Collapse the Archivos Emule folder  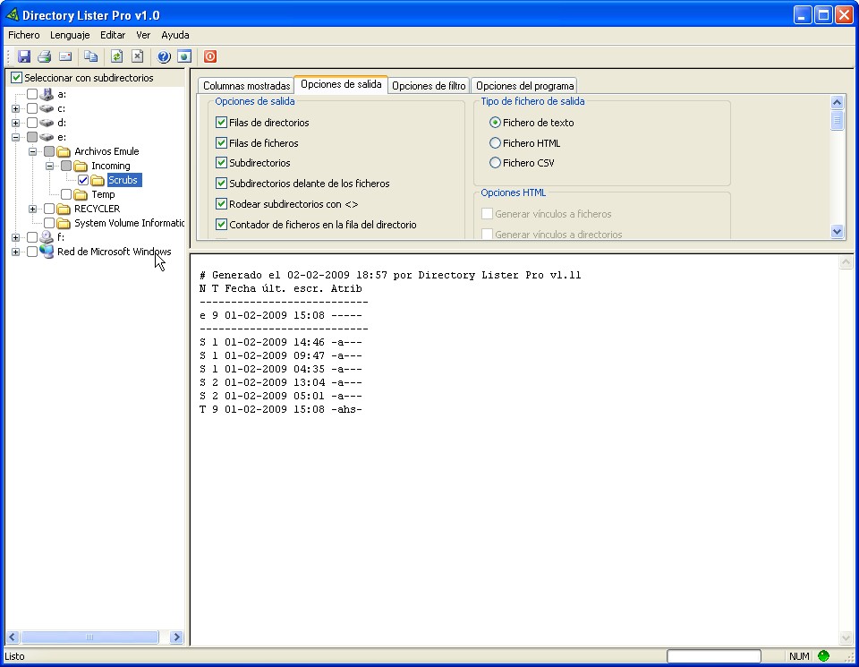(x=32, y=151)
